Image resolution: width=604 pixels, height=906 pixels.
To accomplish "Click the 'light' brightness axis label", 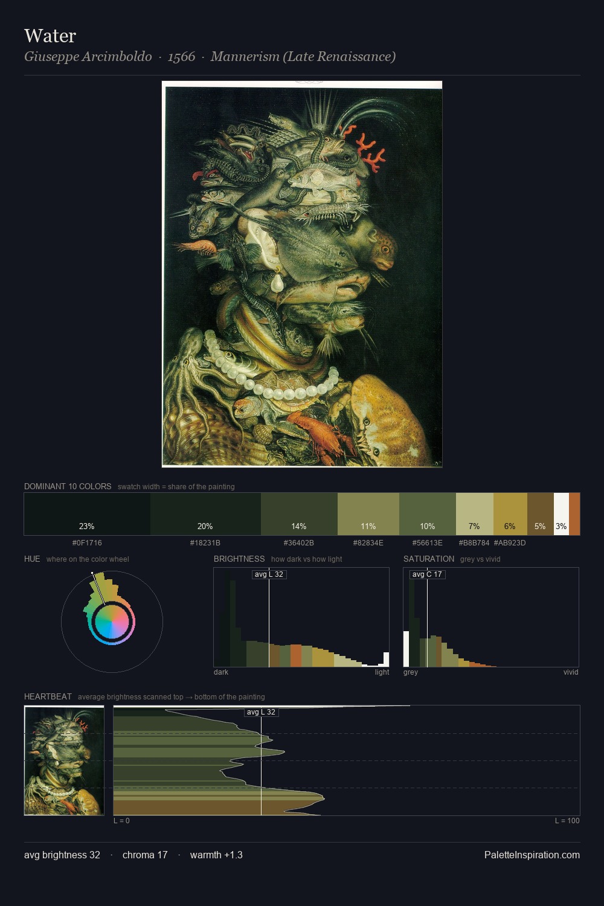I will [382, 672].
